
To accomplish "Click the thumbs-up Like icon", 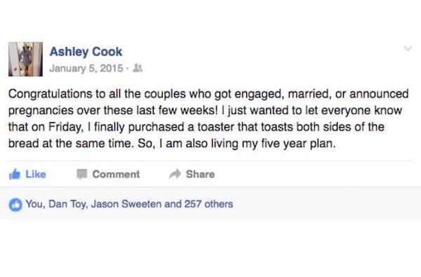I will [15, 174].
